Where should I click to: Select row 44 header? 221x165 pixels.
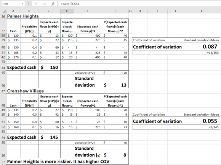pos(3,67)
